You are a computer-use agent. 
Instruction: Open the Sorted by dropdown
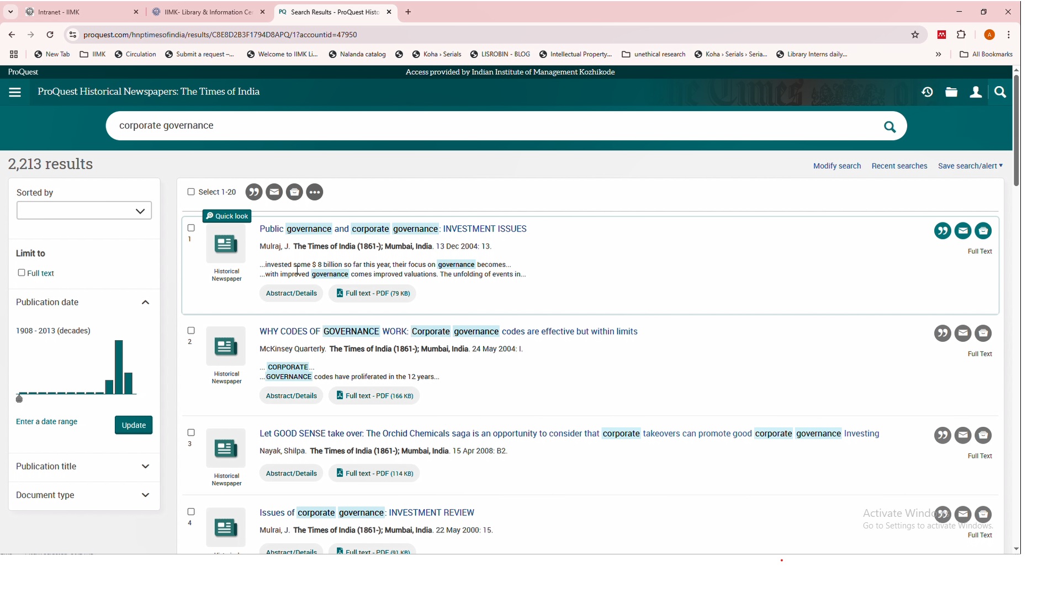click(x=84, y=211)
